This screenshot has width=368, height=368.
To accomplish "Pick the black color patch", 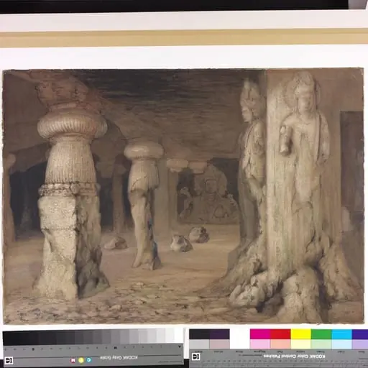I will (x=200, y=334).
